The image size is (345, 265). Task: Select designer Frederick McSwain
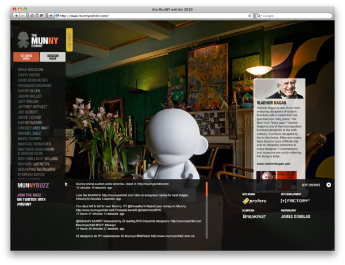(x=34, y=86)
